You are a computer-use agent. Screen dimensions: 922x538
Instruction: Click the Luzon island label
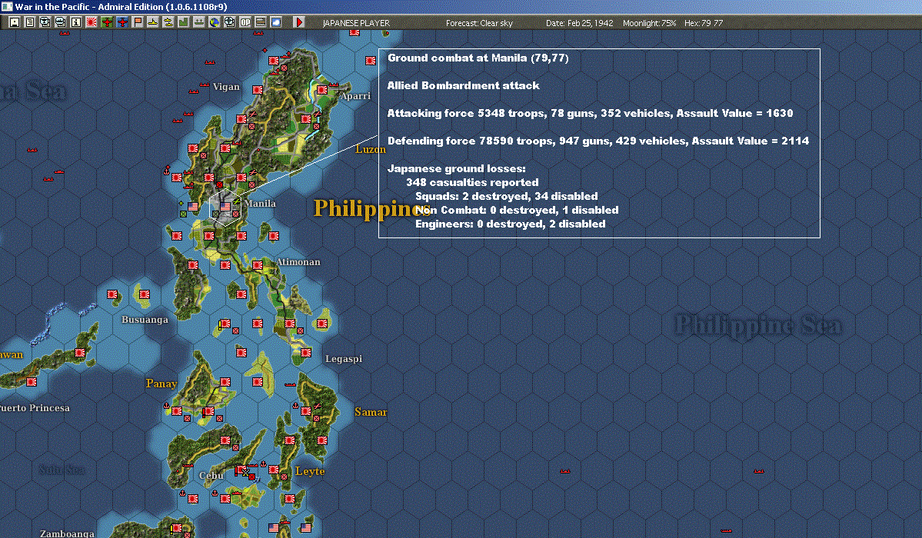[x=371, y=149]
